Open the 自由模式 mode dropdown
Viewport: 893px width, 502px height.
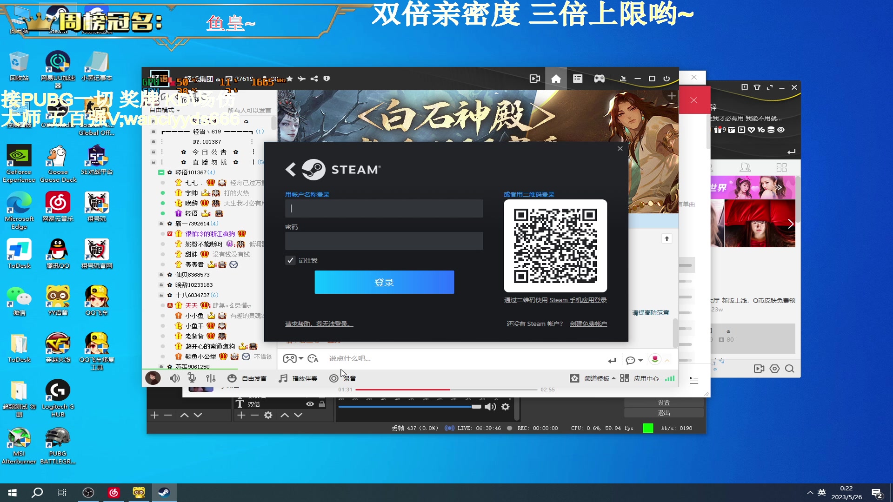[x=165, y=110]
